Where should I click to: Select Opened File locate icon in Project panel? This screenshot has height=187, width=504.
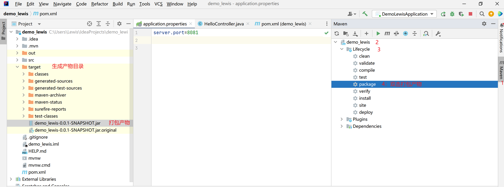click(x=90, y=24)
